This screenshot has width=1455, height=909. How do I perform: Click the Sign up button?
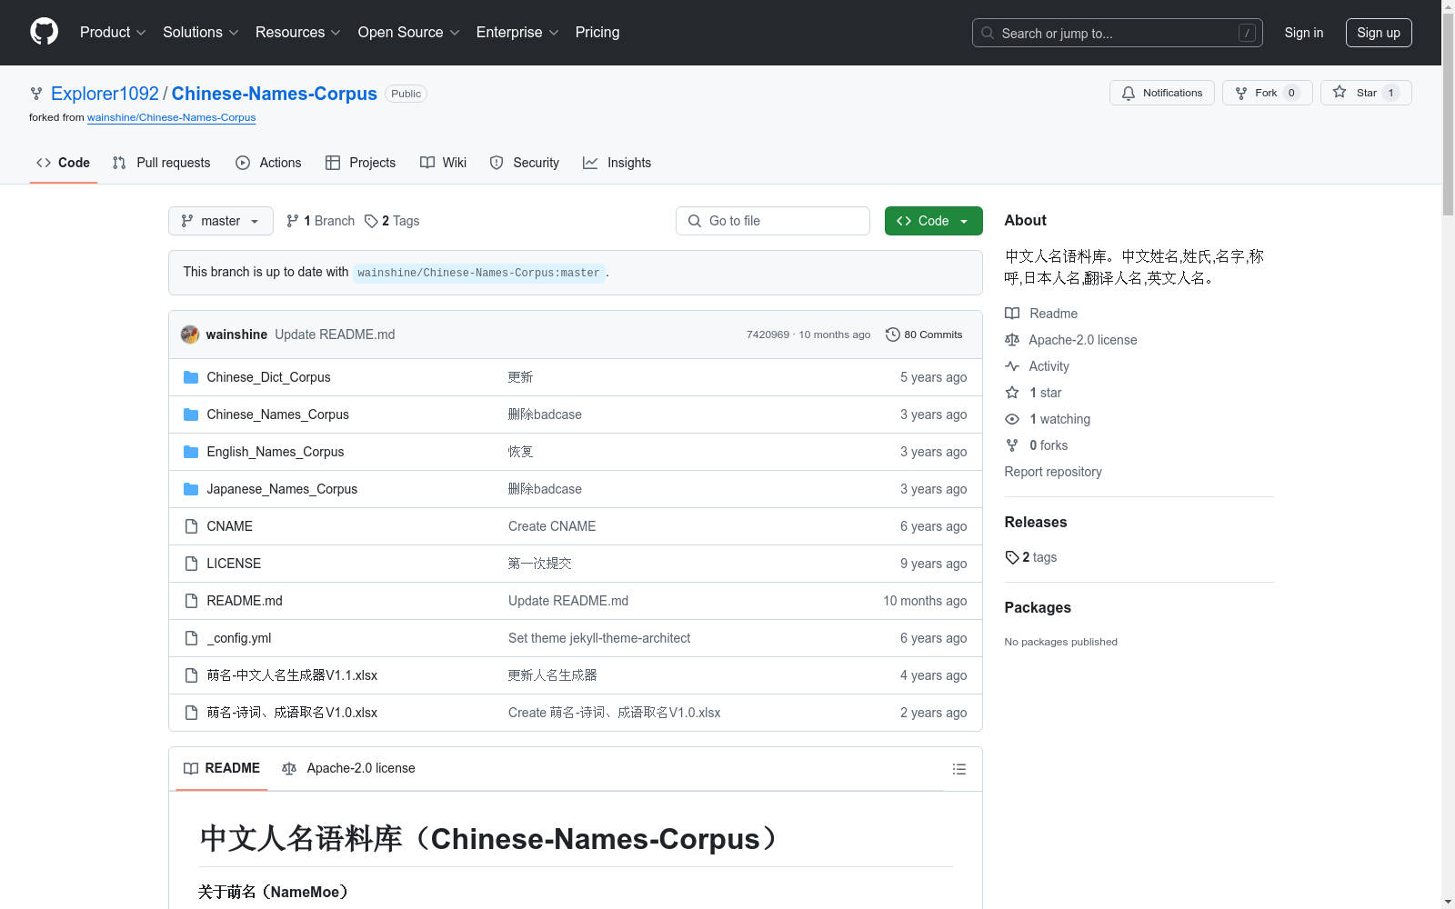click(1379, 33)
